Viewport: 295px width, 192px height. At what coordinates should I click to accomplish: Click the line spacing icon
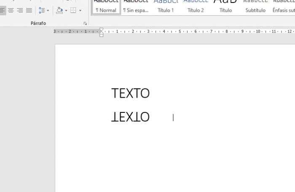[42, 11]
